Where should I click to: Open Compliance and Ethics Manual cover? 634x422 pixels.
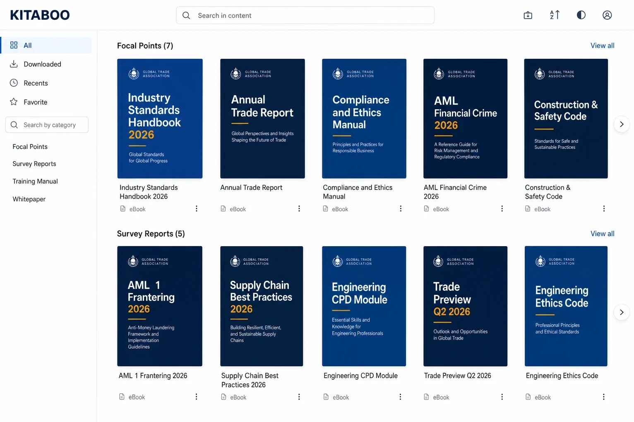click(x=364, y=119)
